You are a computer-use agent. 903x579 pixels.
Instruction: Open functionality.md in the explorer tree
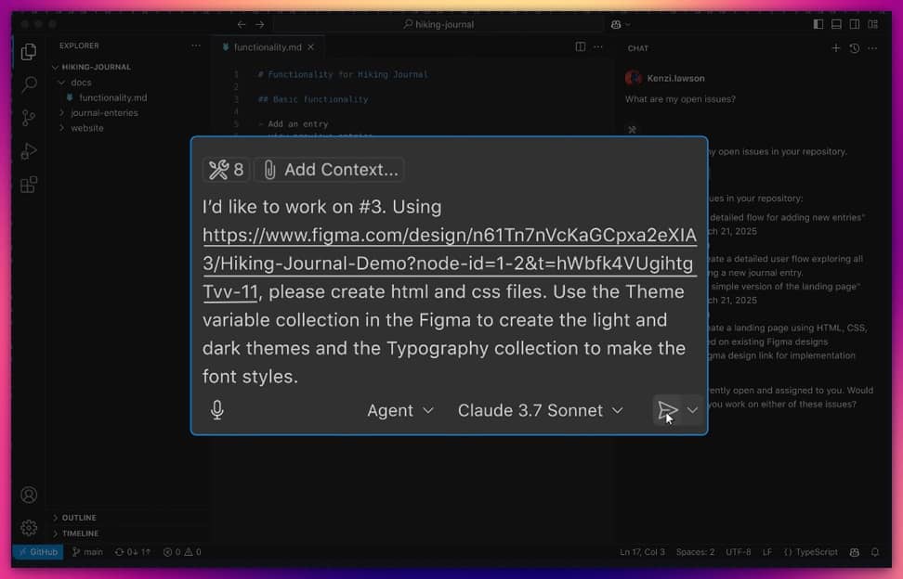112,97
